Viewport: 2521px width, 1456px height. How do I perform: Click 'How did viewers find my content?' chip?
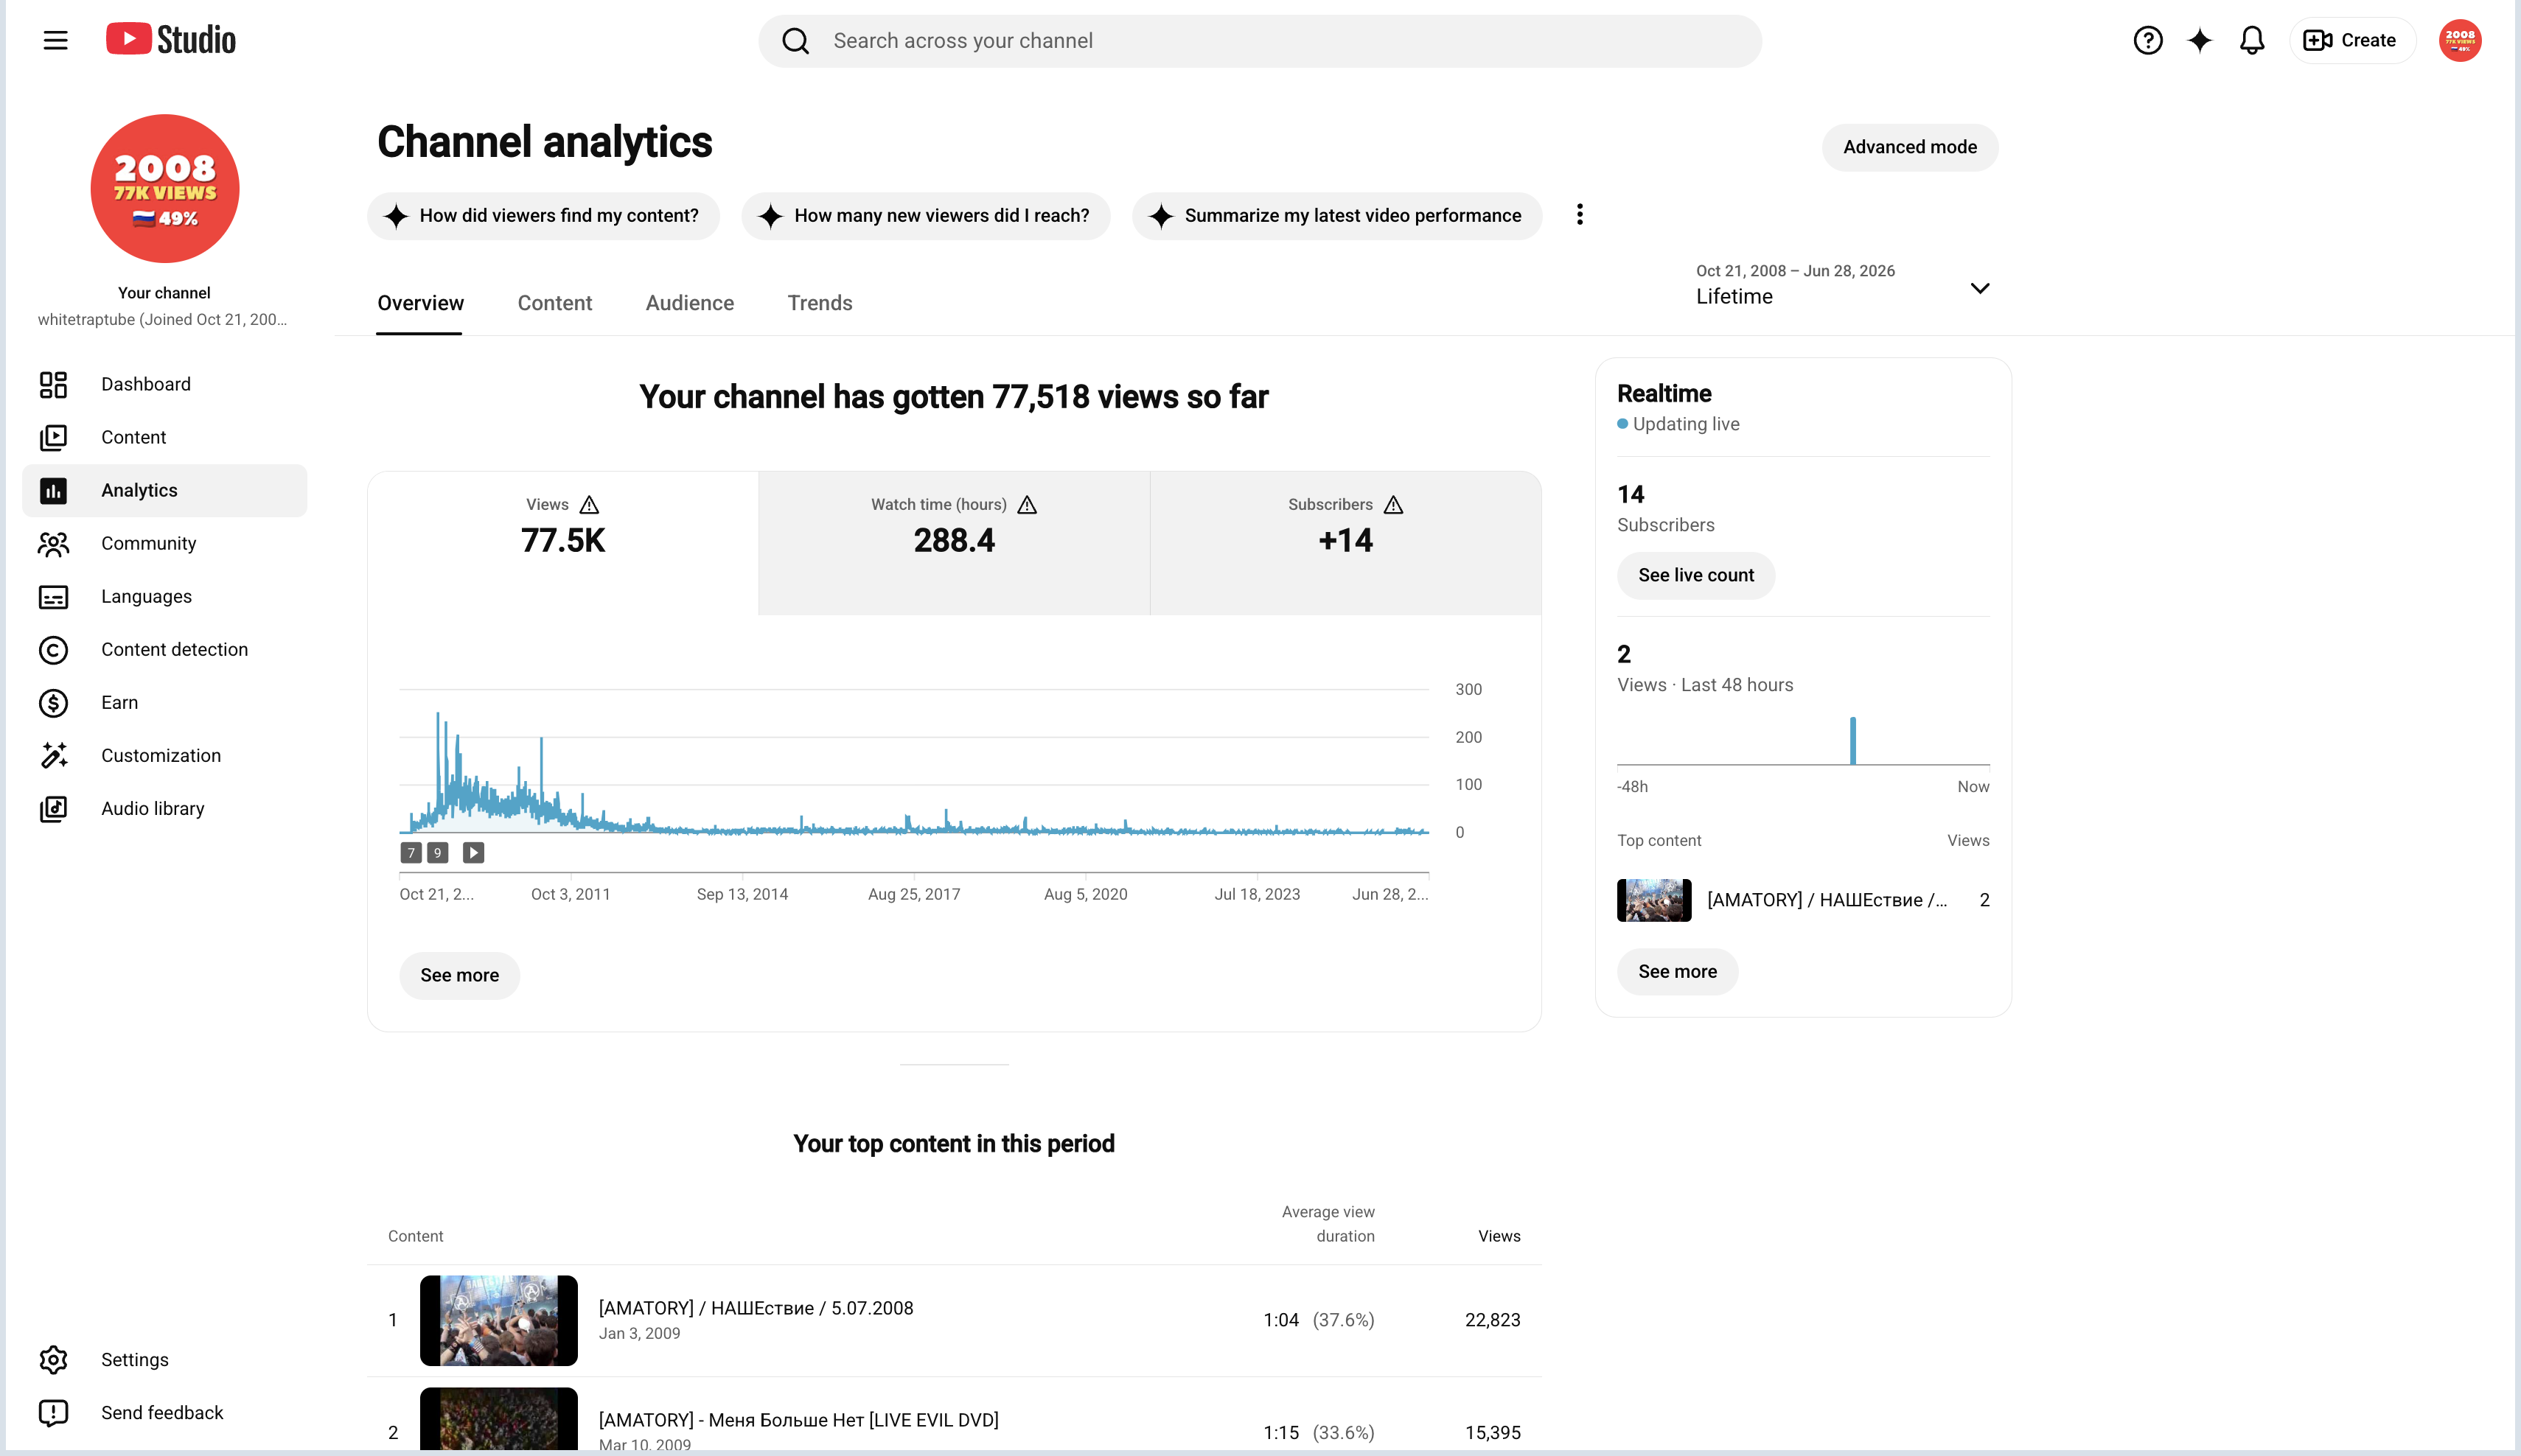point(543,215)
